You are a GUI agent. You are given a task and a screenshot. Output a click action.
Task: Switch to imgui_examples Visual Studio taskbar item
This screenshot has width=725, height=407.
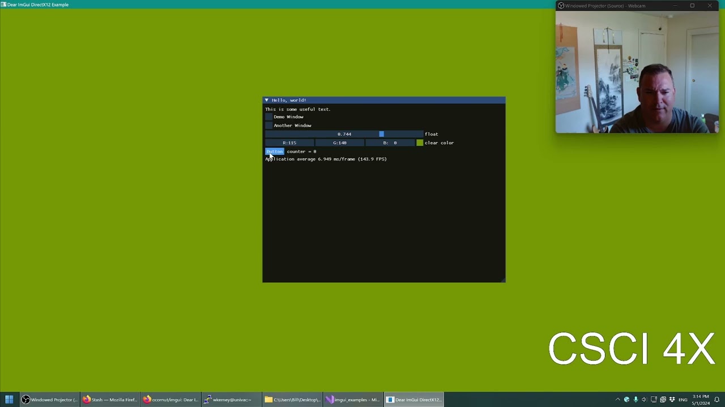coord(353,400)
